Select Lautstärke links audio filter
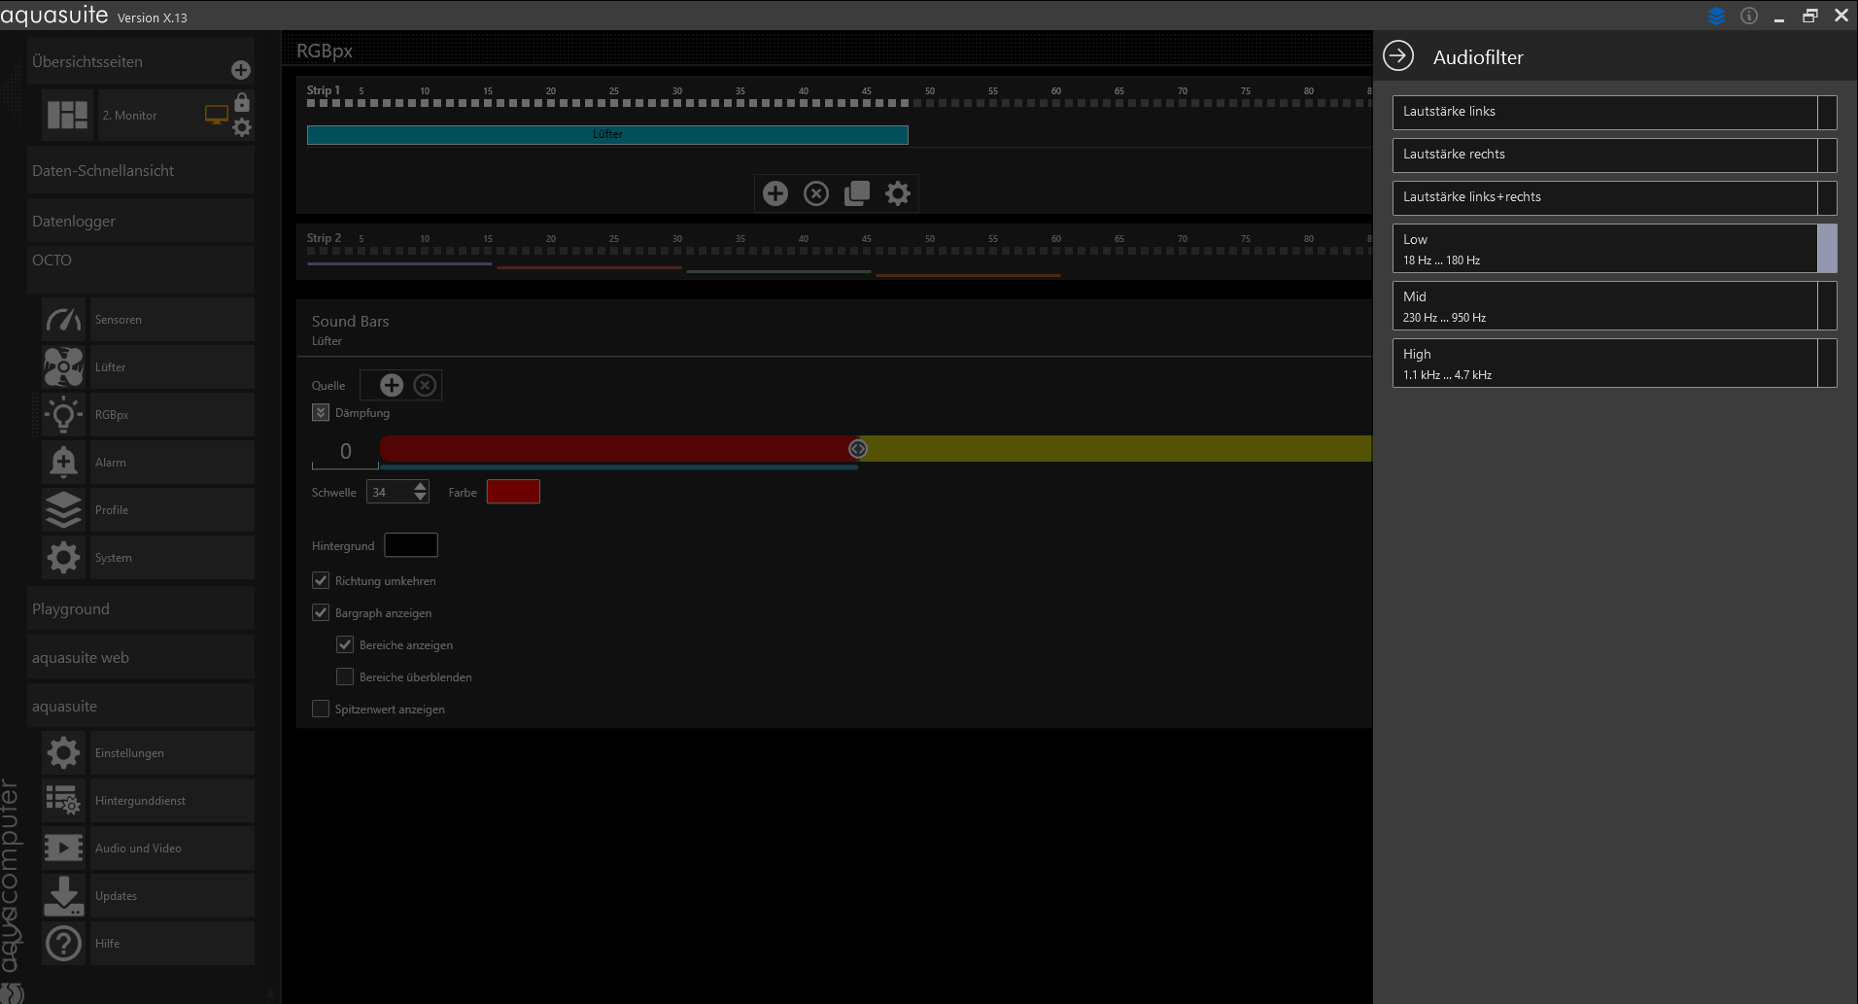1858x1004 pixels. point(1614,113)
